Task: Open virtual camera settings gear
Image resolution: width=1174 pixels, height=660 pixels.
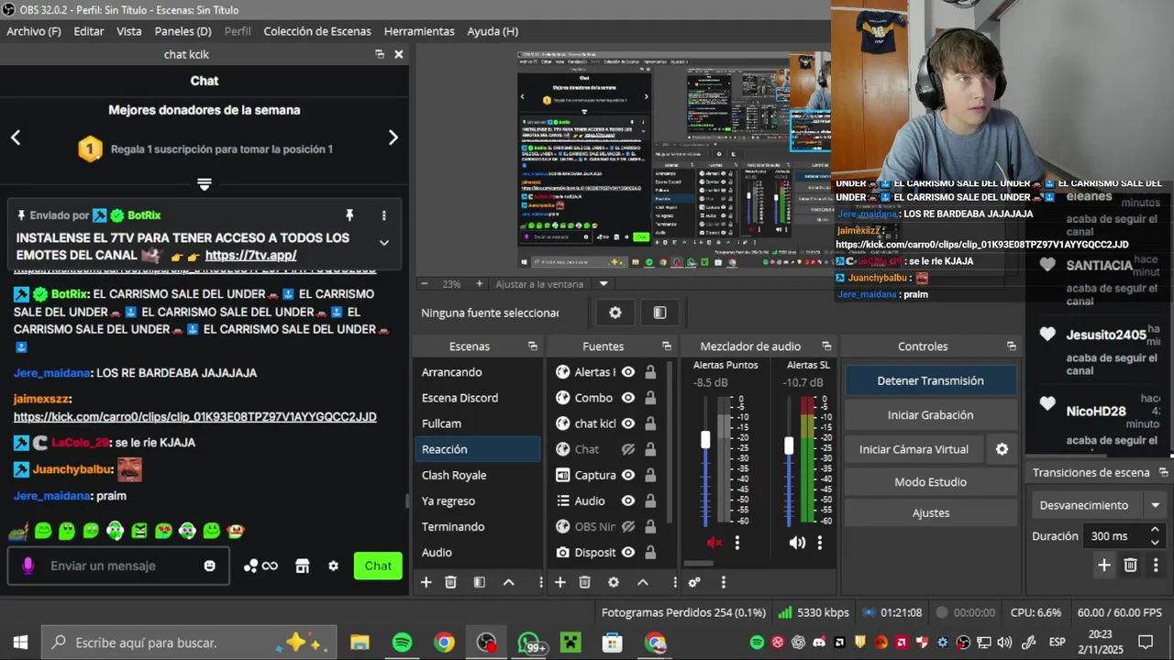Action: (x=1002, y=449)
